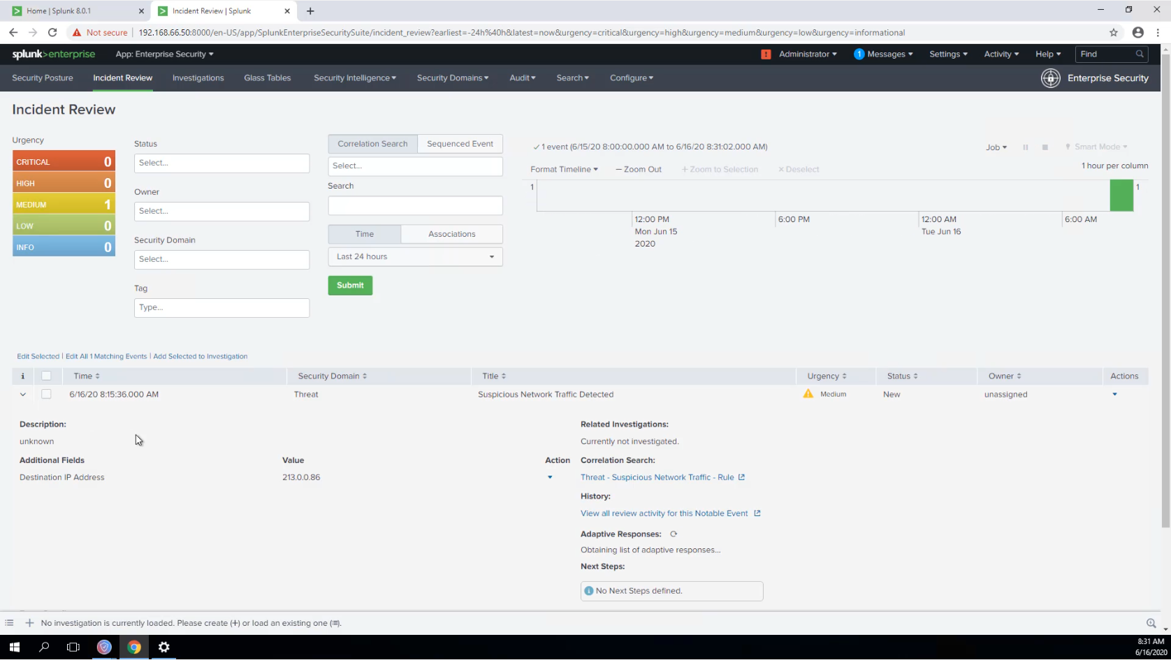
Task: Click the info column header icon in the events table
Action: pos(22,376)
